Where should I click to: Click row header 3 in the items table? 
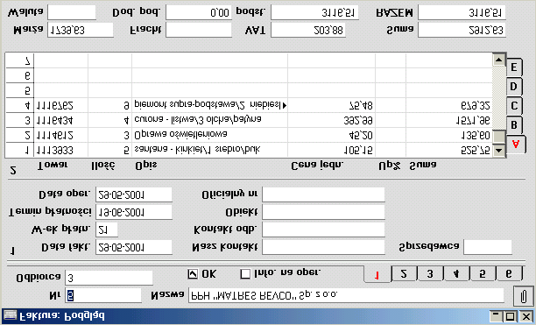click(x=19, y=120)
